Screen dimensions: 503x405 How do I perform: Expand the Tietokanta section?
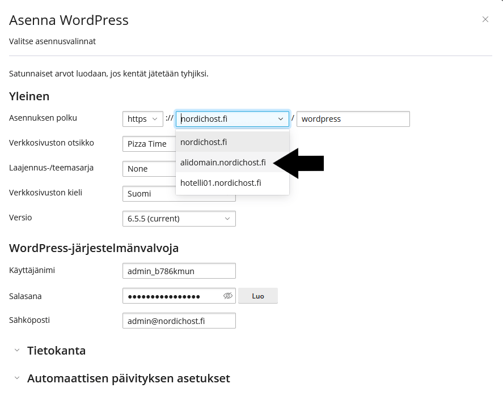click(x=56, y=351)
